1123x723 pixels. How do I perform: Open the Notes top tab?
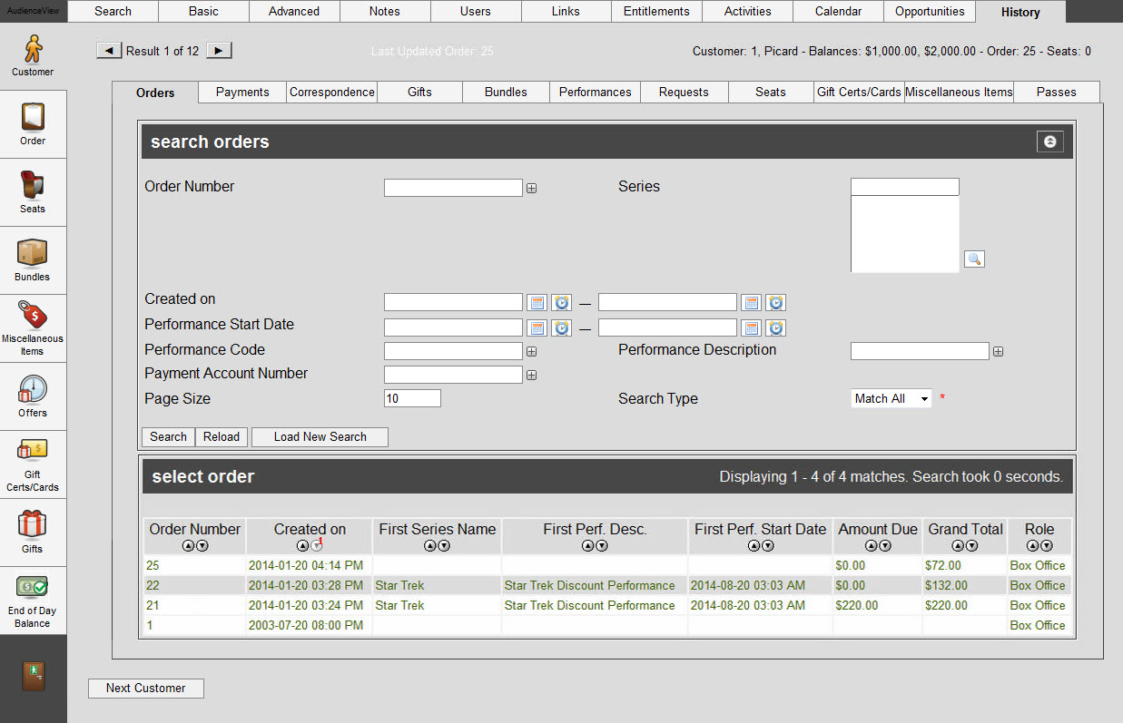click(385, 11)
